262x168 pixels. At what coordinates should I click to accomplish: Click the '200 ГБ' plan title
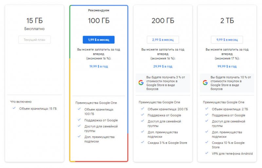click(x=163, y=21)
